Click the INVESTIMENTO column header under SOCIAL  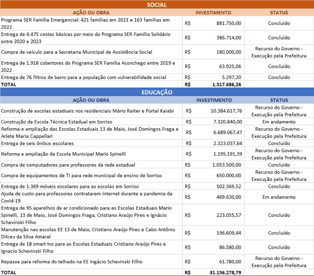click(213, 13)
